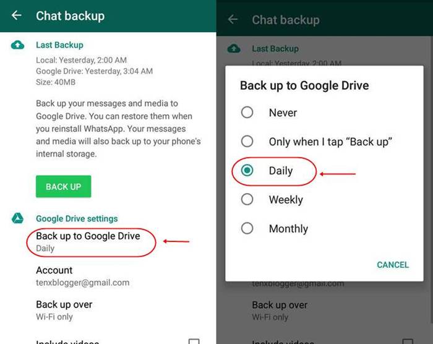This screenshot has height=344, width=433.
Task: Open the Account setting for tenxblogger@gmail.com
Action: coord(82,276)
